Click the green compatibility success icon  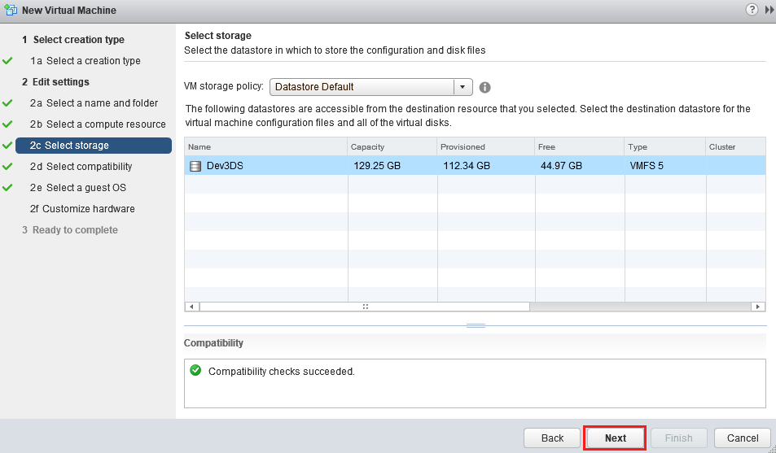(195, 370)
